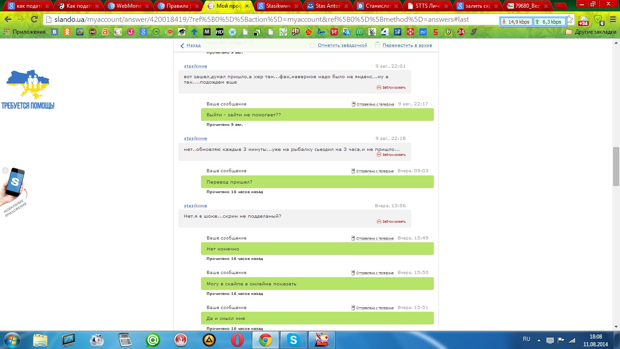Screen dimensions: 620x349
Task: Open the blue up-arrow bookmark icon
Action: click(x=194, y=32)
